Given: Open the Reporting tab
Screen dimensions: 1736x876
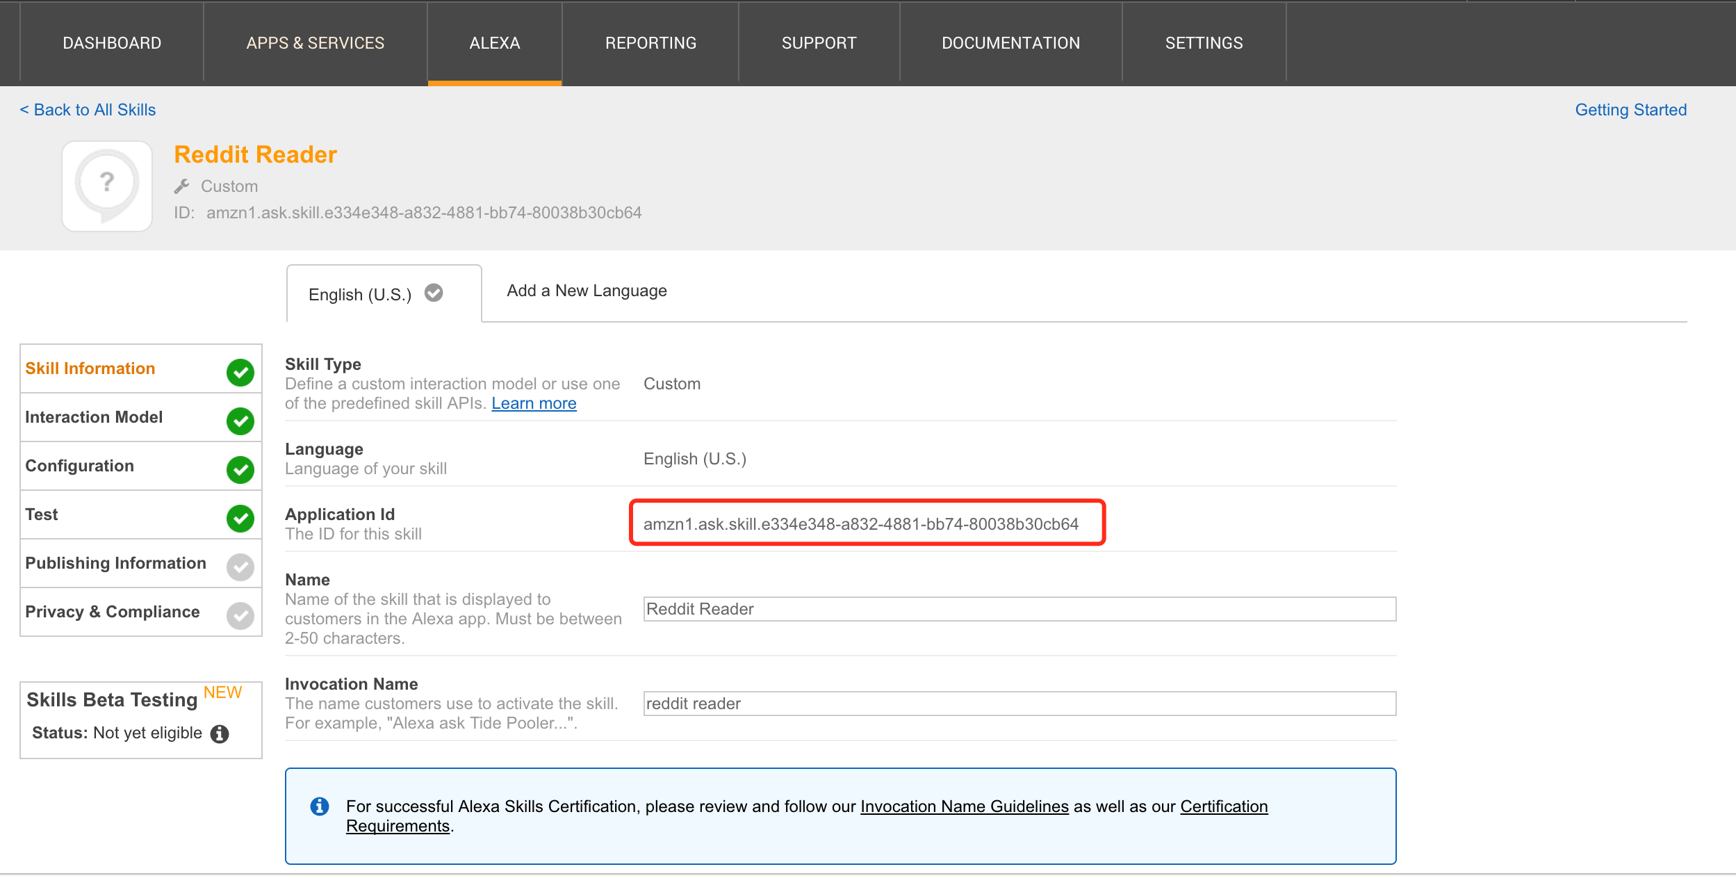Looking at the screenshot, I should pyautogui.click(x=650, y=43).
